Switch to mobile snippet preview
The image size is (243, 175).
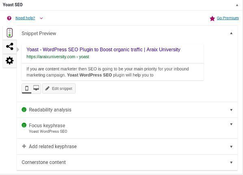click(x=27, y=88)
